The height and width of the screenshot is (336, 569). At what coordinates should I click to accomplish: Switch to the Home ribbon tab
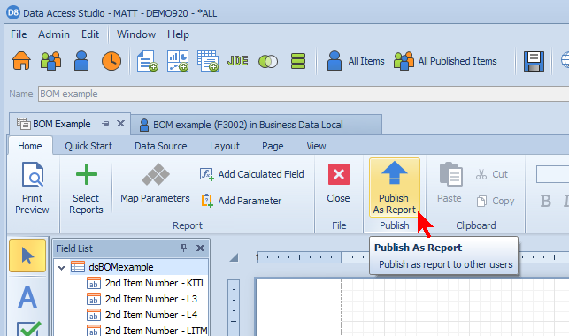(30, 146)
